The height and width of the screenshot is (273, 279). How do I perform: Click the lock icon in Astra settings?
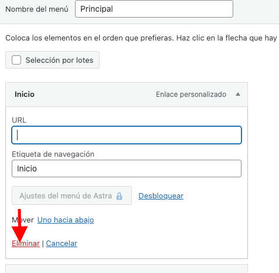coord(119,196)
